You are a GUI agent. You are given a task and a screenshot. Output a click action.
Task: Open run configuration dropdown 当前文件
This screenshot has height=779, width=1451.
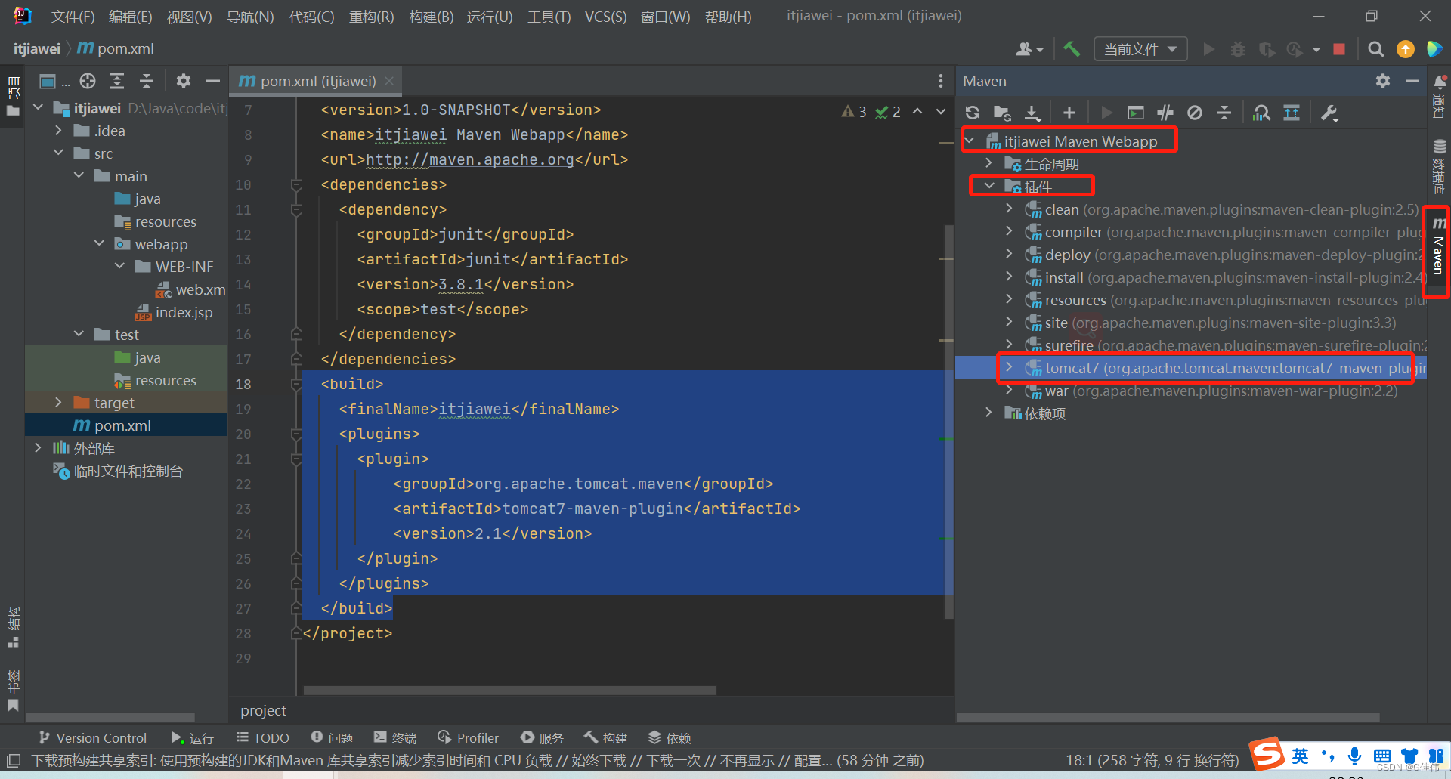pos(1140,49)
